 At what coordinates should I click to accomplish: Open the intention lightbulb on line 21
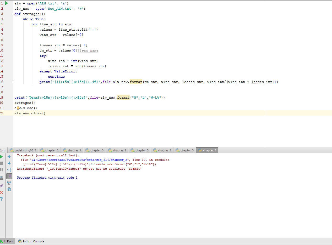pyautogui.click(x=18, y=108)
